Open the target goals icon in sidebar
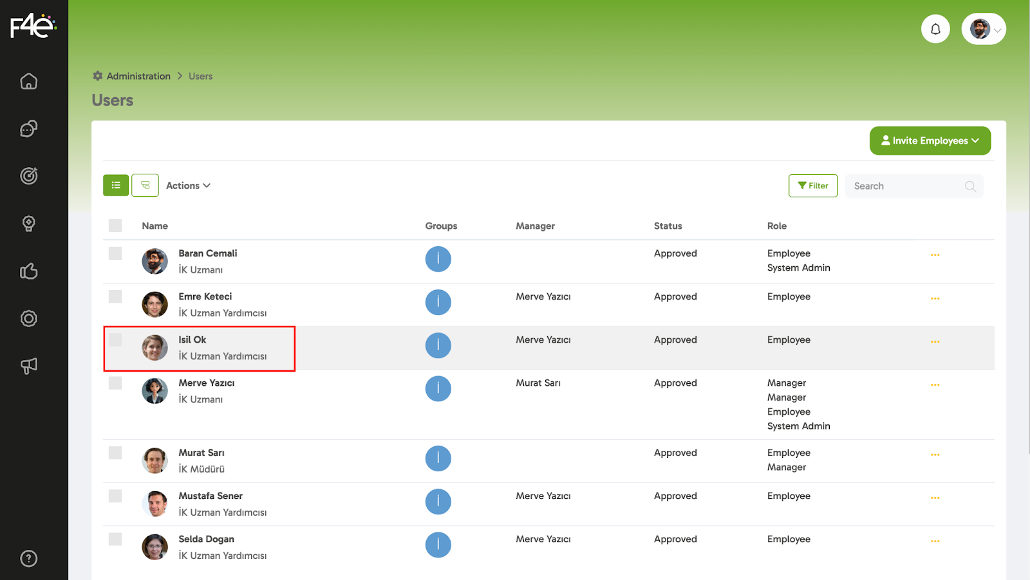Screen dimensions: 1030x580 pyautogui.click(x=29, y=176)
